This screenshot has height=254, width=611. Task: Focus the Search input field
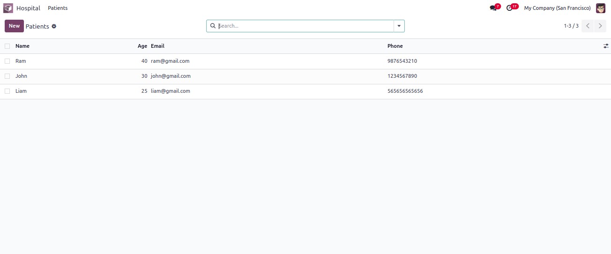pyautogui.click(x=305, y=26)
